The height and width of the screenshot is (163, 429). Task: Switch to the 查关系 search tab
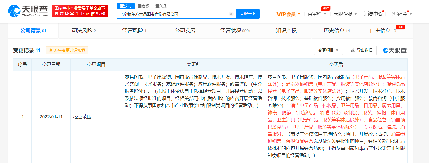(x=161, y=6)
